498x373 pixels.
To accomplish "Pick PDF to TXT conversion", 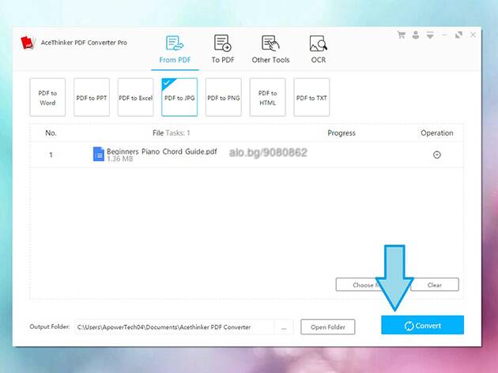I will coord(311,97).
